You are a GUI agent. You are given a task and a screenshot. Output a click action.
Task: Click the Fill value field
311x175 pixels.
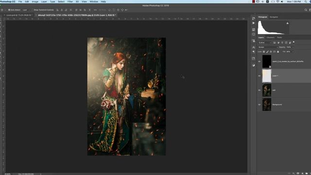pos(289,52)
